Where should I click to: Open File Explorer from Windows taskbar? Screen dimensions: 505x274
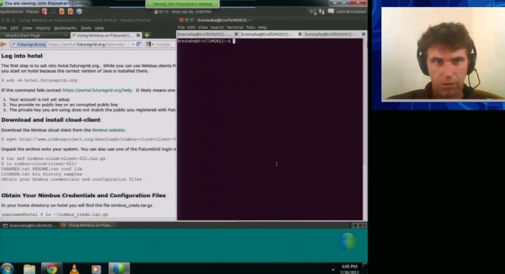coord(29,269)
